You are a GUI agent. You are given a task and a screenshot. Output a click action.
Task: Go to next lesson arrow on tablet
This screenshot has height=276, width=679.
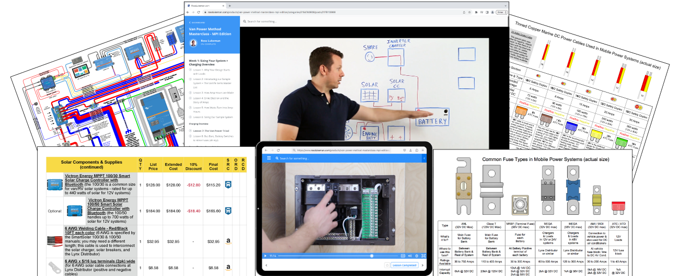tap(423, 265)
